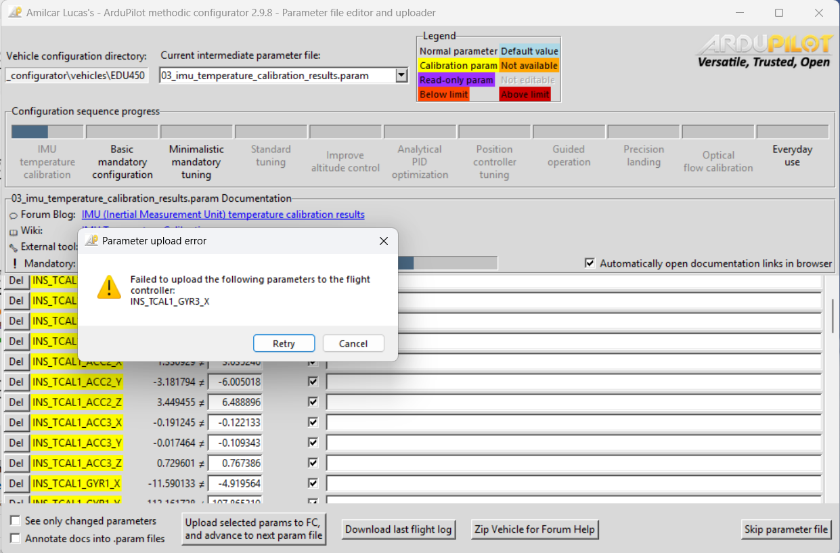Click the app icon in title bar
The height and width of the screenshot is (553, 840).
(14, 13)
